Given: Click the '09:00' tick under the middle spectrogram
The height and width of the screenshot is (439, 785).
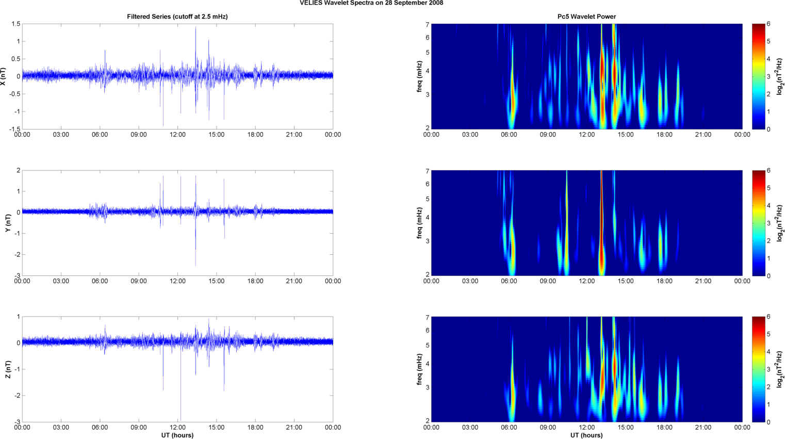Looking at the screenshot, I should (548, 281).
